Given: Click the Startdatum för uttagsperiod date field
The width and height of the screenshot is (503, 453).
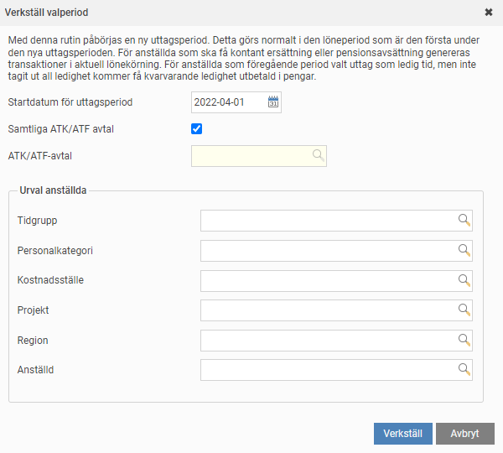Looking at the screenshot, I should pyautogui.click(x=228, y=102).
